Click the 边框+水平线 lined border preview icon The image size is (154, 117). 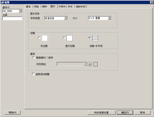(x=95, y=38)
